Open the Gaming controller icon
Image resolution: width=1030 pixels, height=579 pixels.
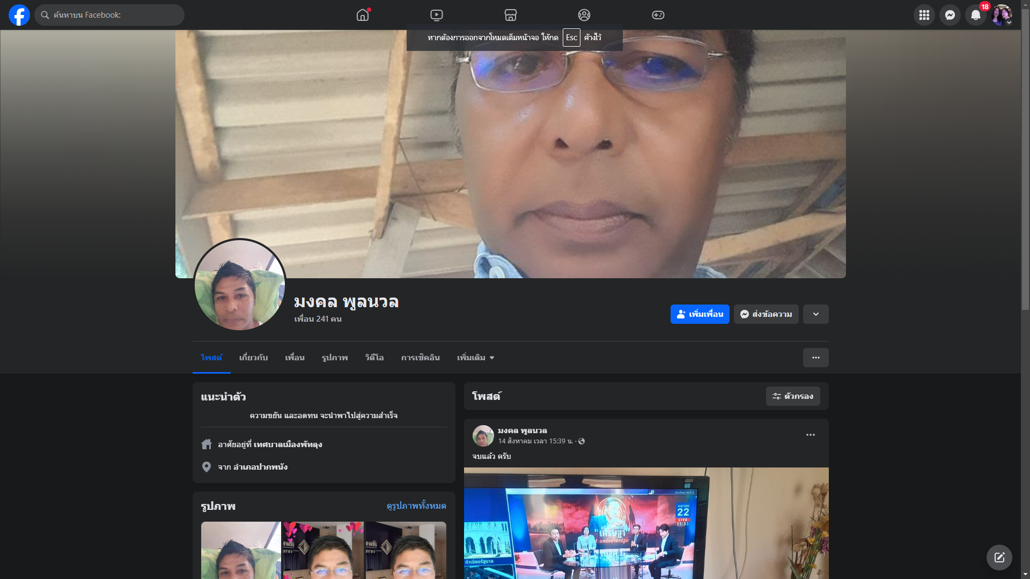click(x=658, y=15)
